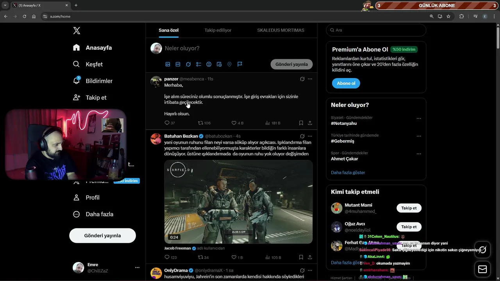
Task: Click the X logo in sidebar
Action: click(77, 31)
